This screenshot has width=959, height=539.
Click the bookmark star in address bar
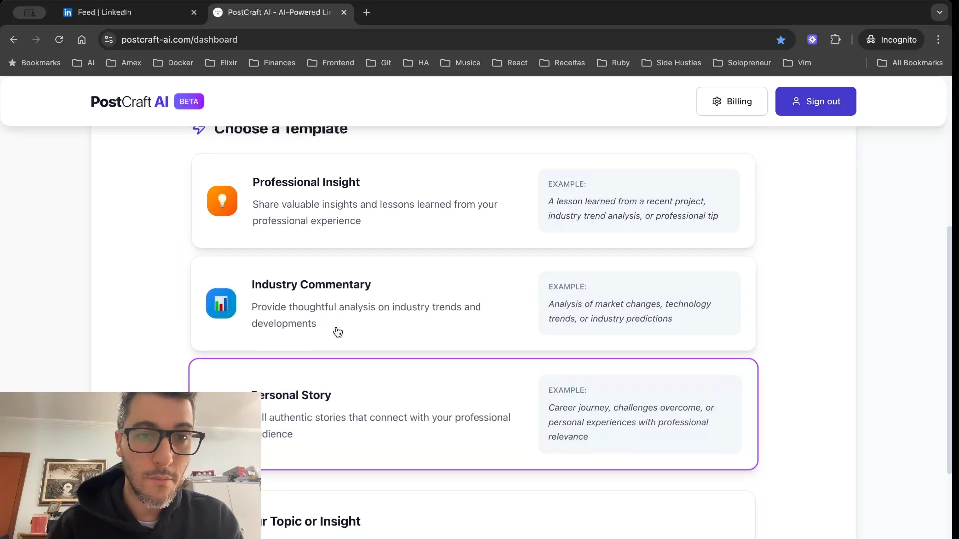tap(781, 40)
